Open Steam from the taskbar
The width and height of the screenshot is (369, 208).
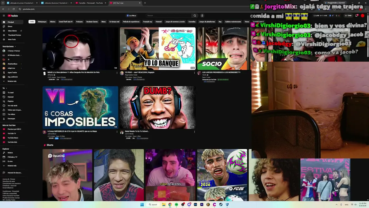pos(221,205)
